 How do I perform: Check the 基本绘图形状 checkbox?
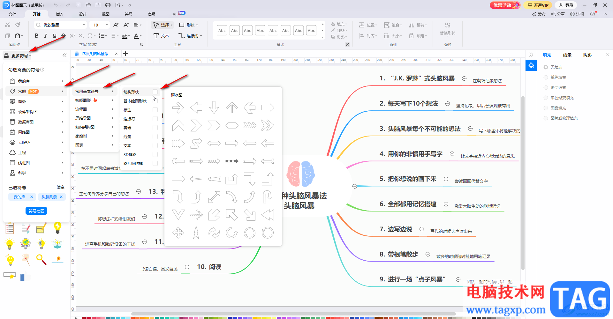click(155, 101)
